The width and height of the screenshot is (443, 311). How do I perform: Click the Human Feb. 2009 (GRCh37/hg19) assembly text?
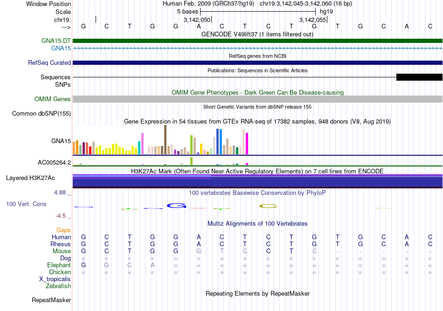(x=208, y=4)
